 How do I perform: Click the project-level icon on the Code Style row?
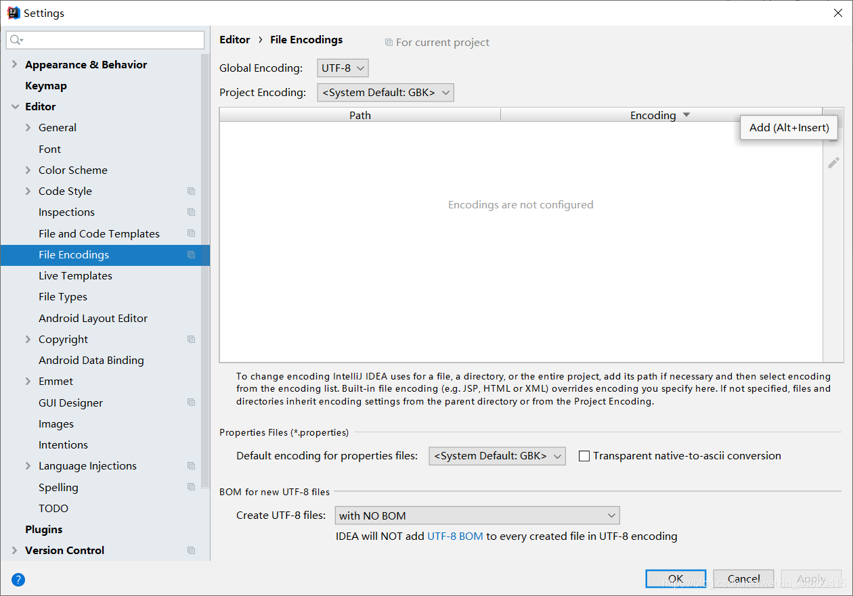(191, 191)
